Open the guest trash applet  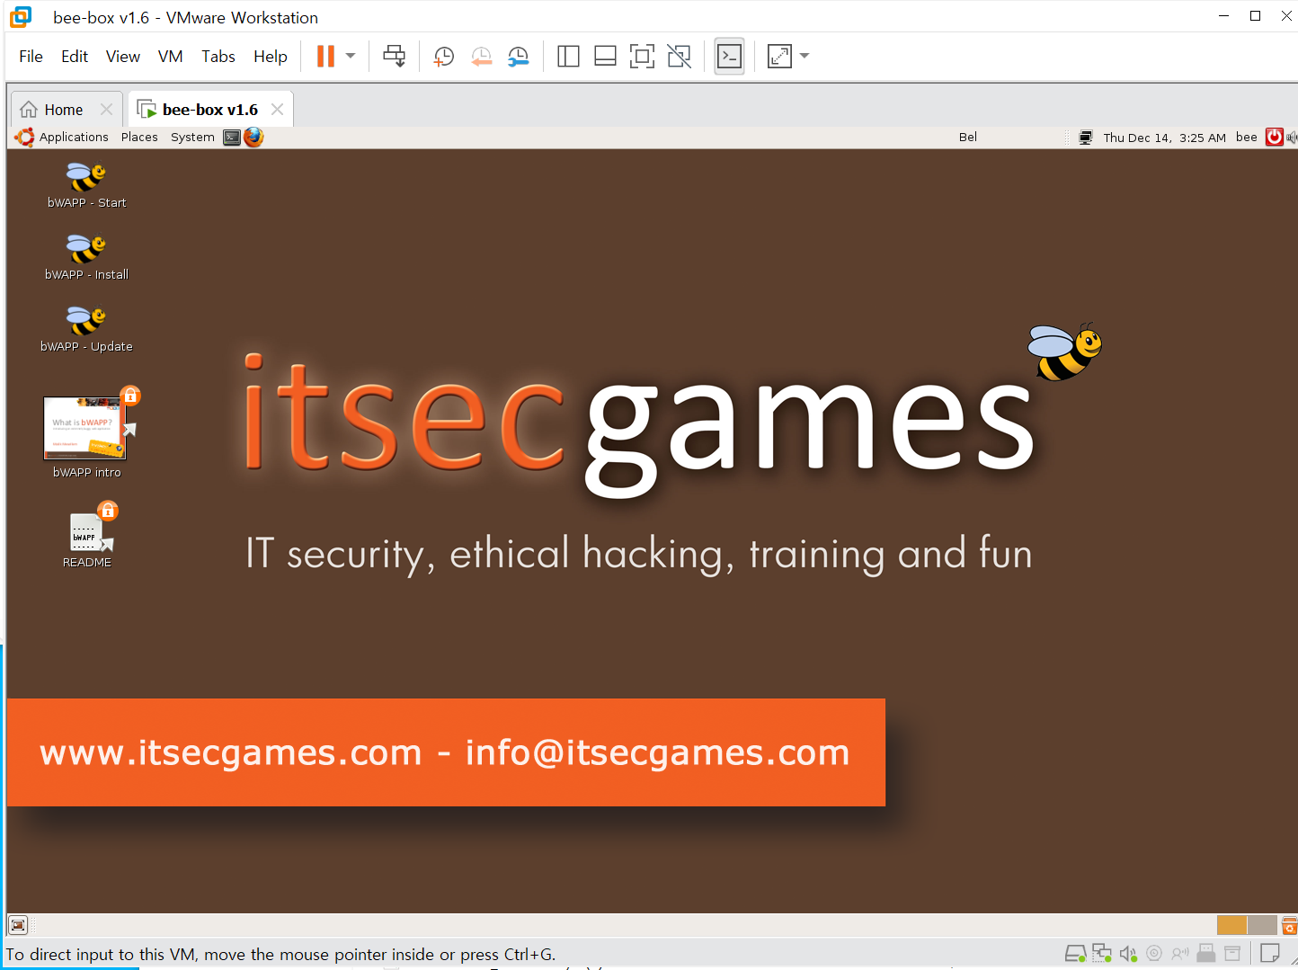pos(1289,925)
